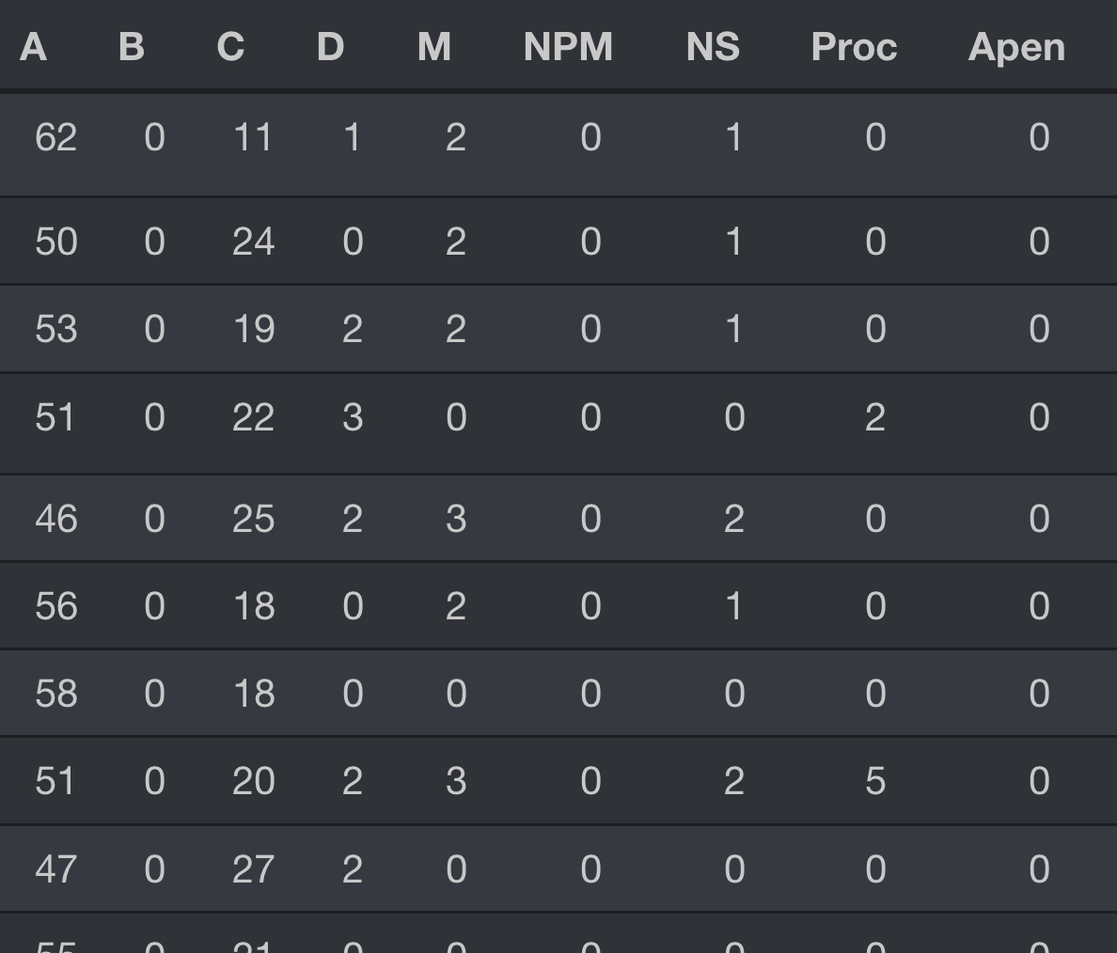The height and width of the screenshot is (953, 1117).
Task: Select the cell with value 62
Action: (x=56, y=137)
